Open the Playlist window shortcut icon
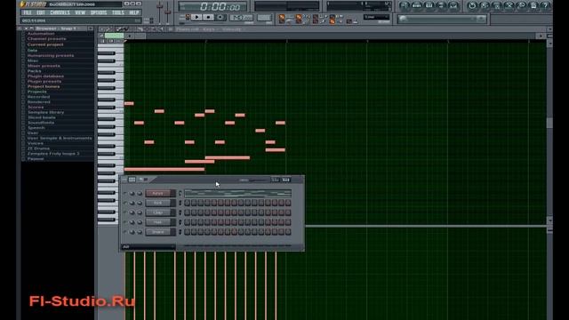569x320 pixels. click(x=405, y=5)
